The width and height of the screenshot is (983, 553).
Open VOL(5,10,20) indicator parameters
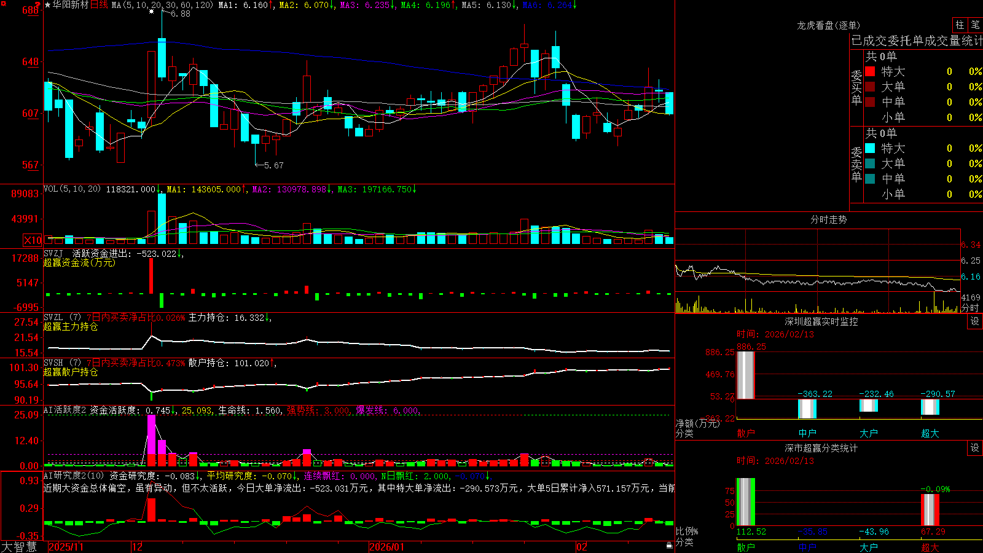[72, 189]
